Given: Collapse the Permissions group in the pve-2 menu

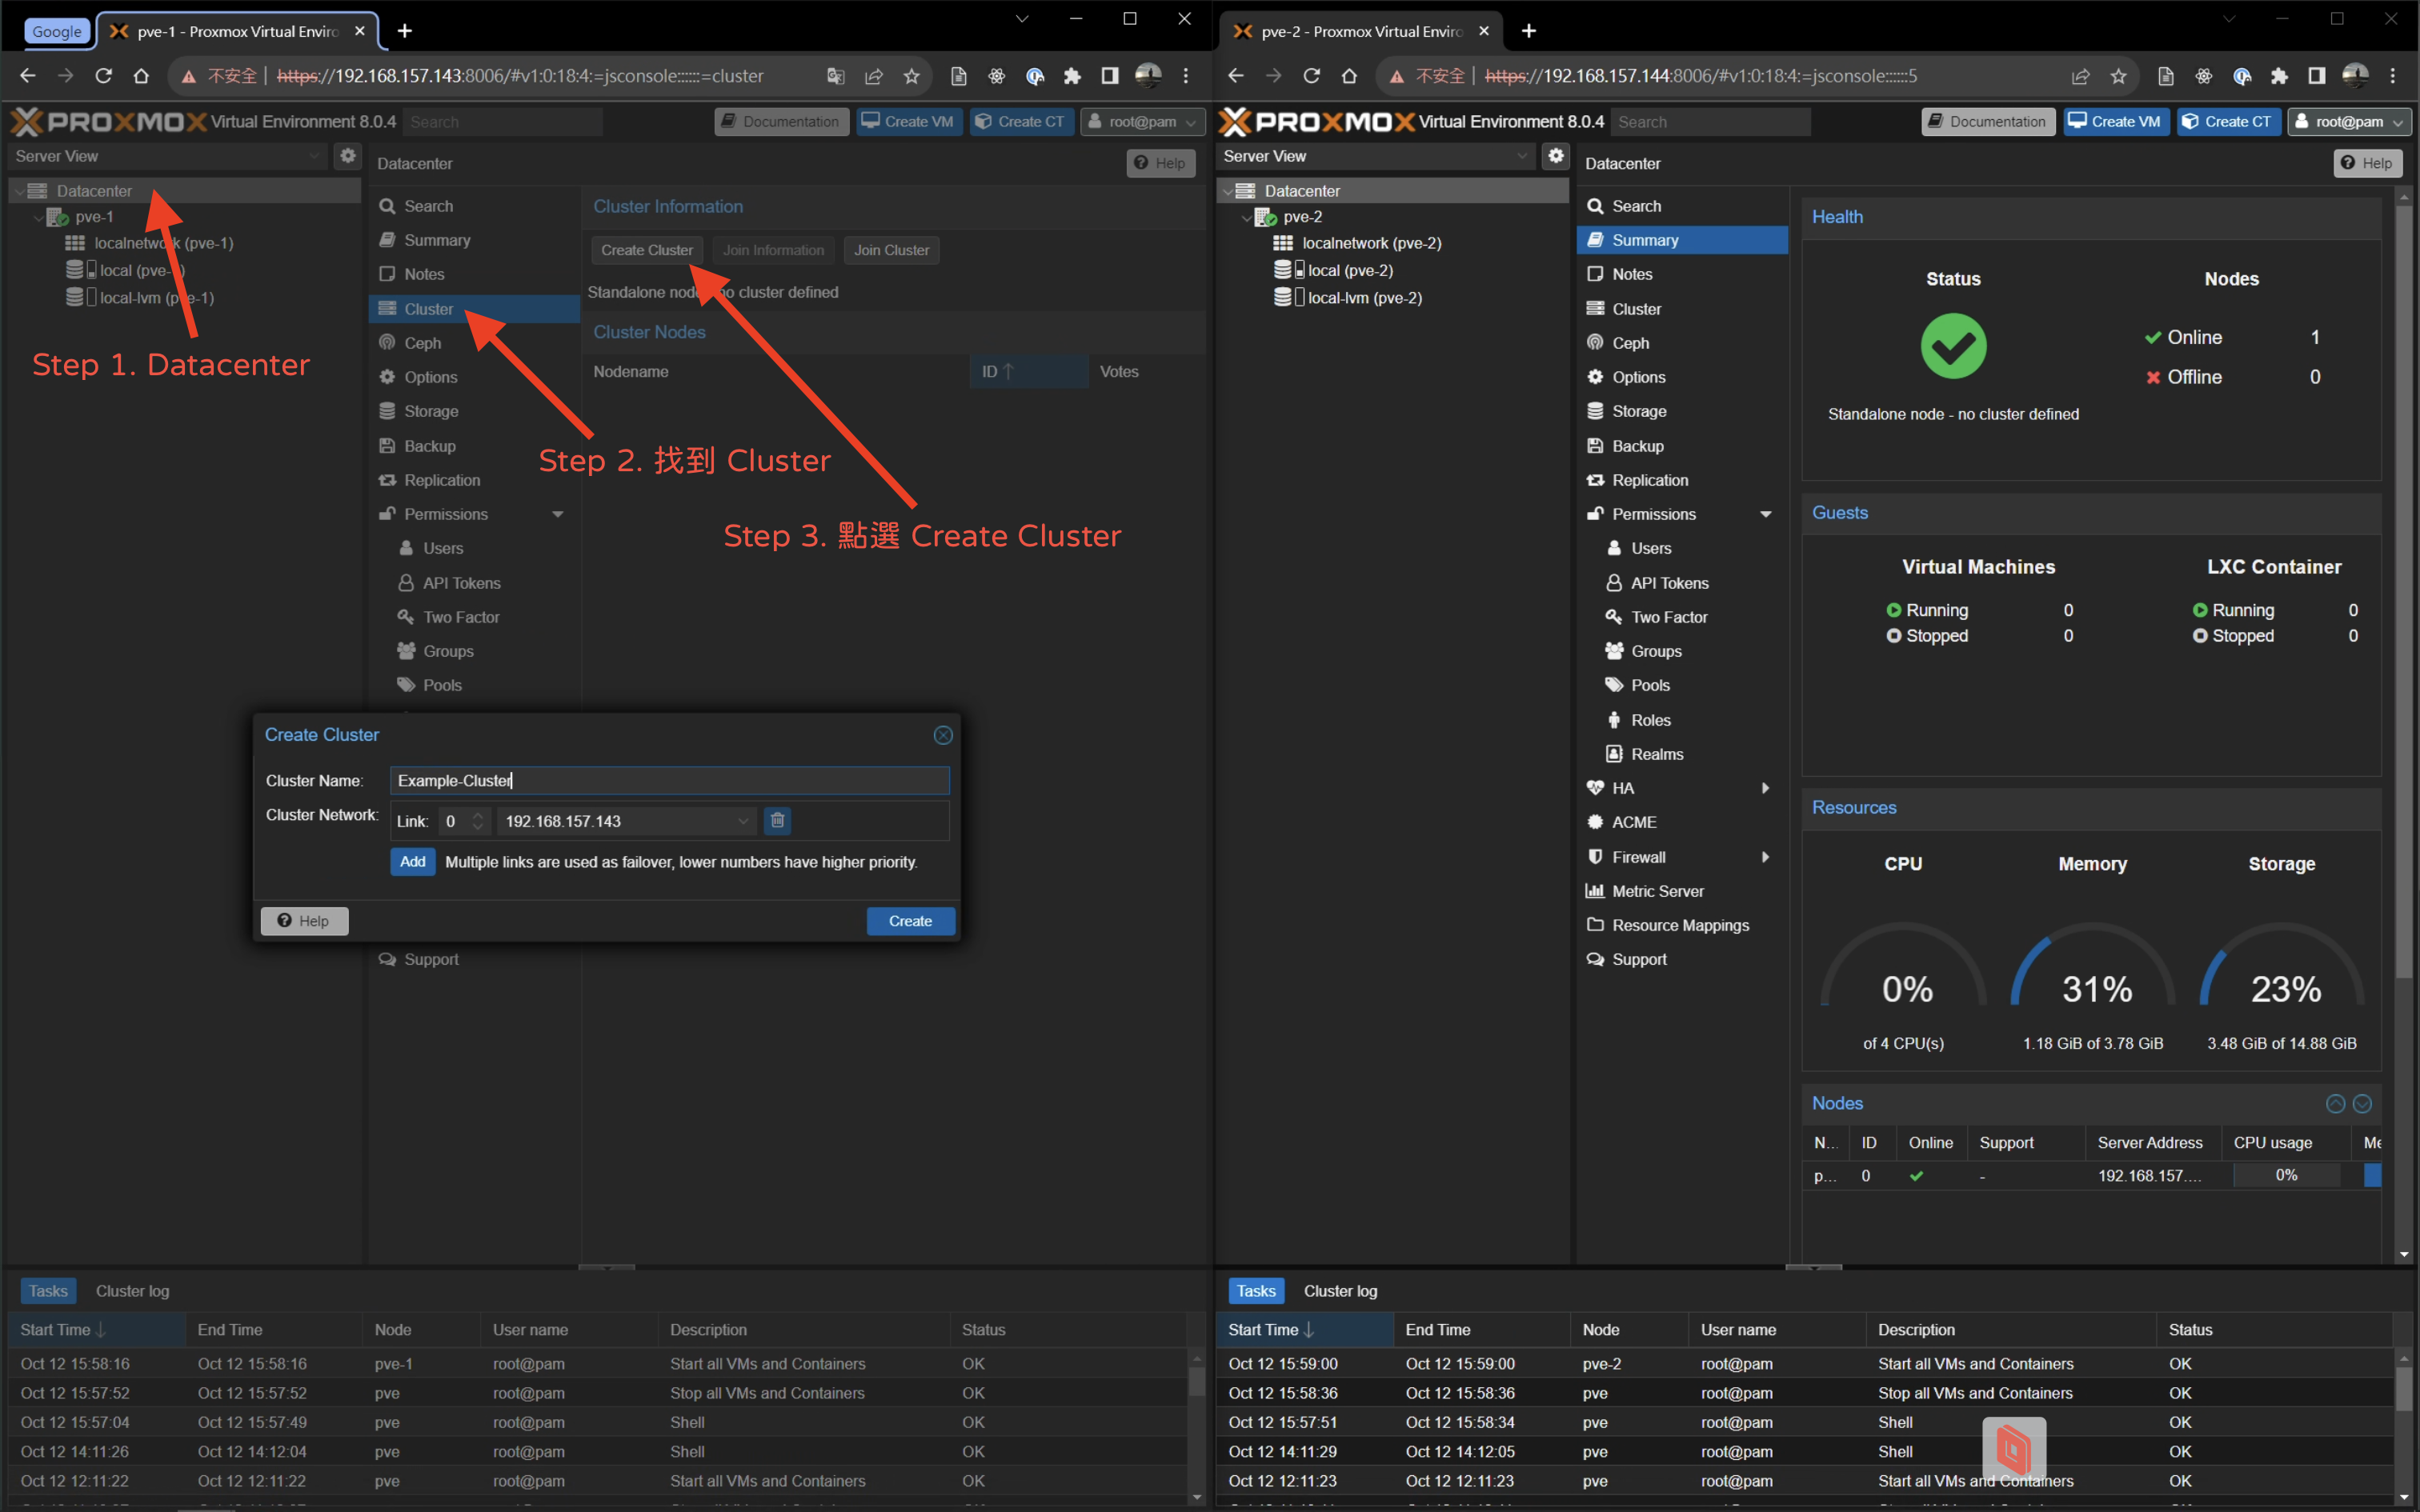Looking at the screenshot, I should pyautogui.click(x=1766, y=514).
